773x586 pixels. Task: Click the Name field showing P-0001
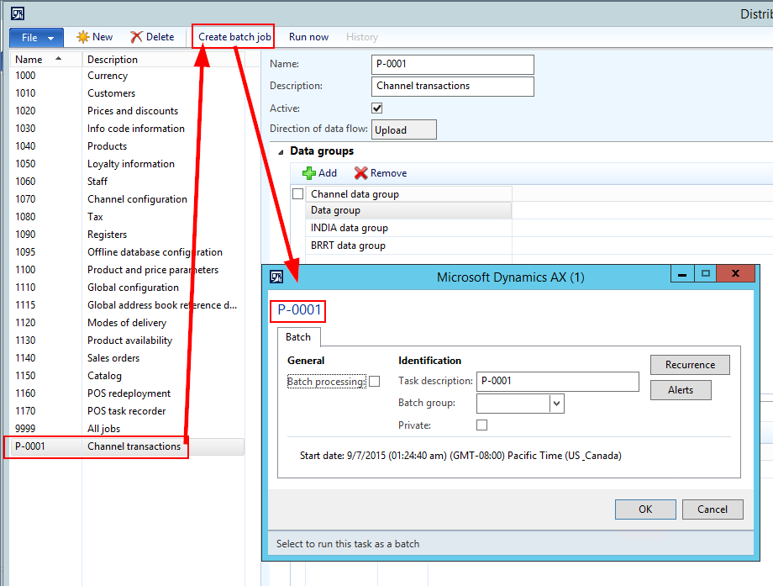(x=452, y=64)
